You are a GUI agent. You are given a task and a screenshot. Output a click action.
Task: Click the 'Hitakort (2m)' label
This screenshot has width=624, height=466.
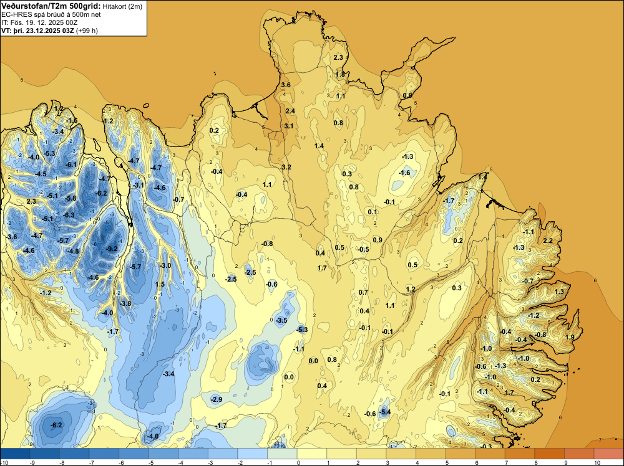click(x=122, y=6)
